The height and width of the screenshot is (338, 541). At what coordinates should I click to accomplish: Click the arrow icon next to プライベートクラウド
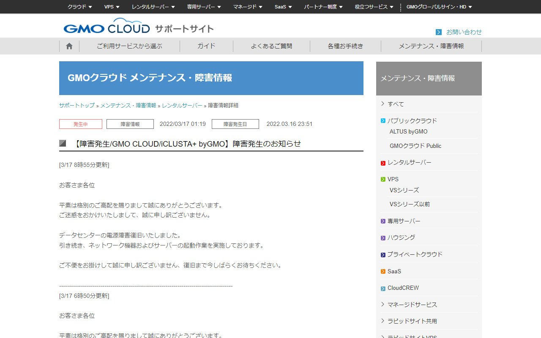[x=383, y=254]
